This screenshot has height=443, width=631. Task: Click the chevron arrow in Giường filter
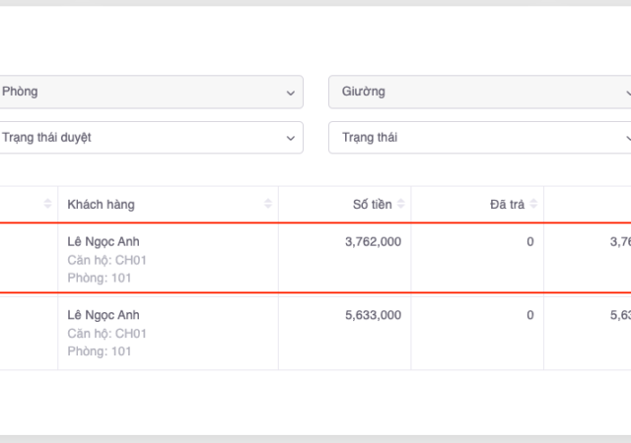coord(627,93)
